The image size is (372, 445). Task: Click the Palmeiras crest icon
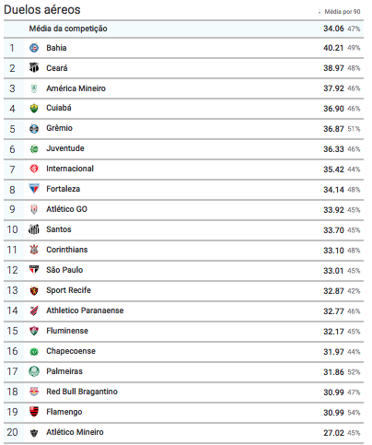pyautogui.click(x=34, y=371)
